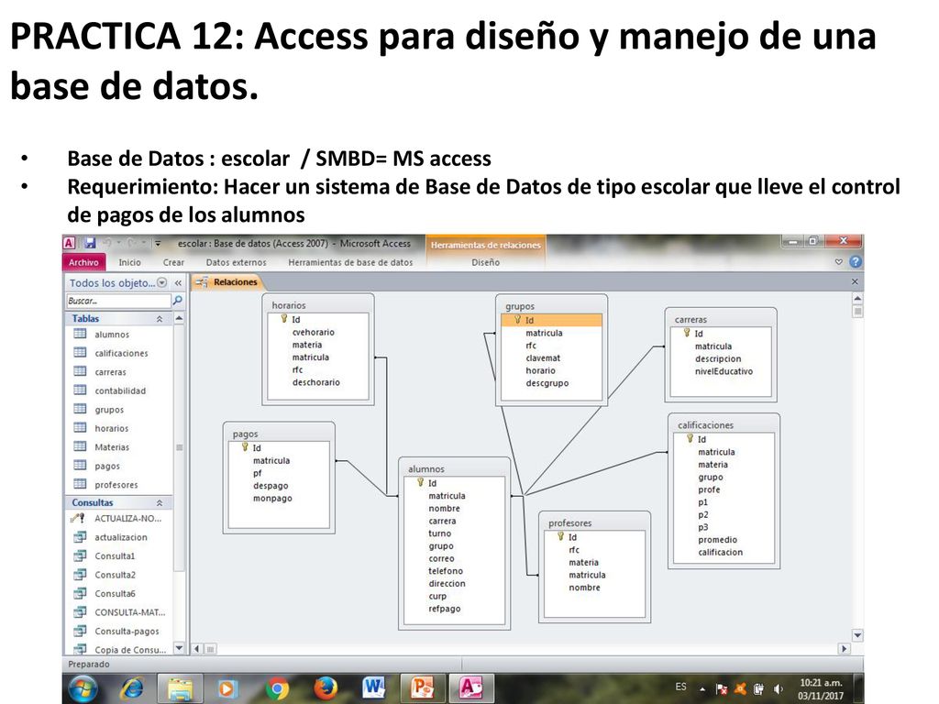Image resolution: width=939 pixels, height=704 pixels.
Task: Click the Access application icon in title bar
Action: (x=69, y=243)
